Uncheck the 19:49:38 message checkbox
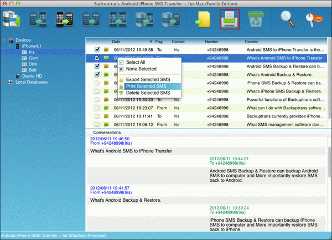This screenshot has height=240, width=332. (x=97, y=50)
